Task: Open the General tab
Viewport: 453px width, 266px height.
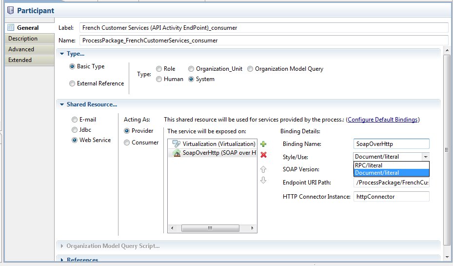Action: pos(29,28)
